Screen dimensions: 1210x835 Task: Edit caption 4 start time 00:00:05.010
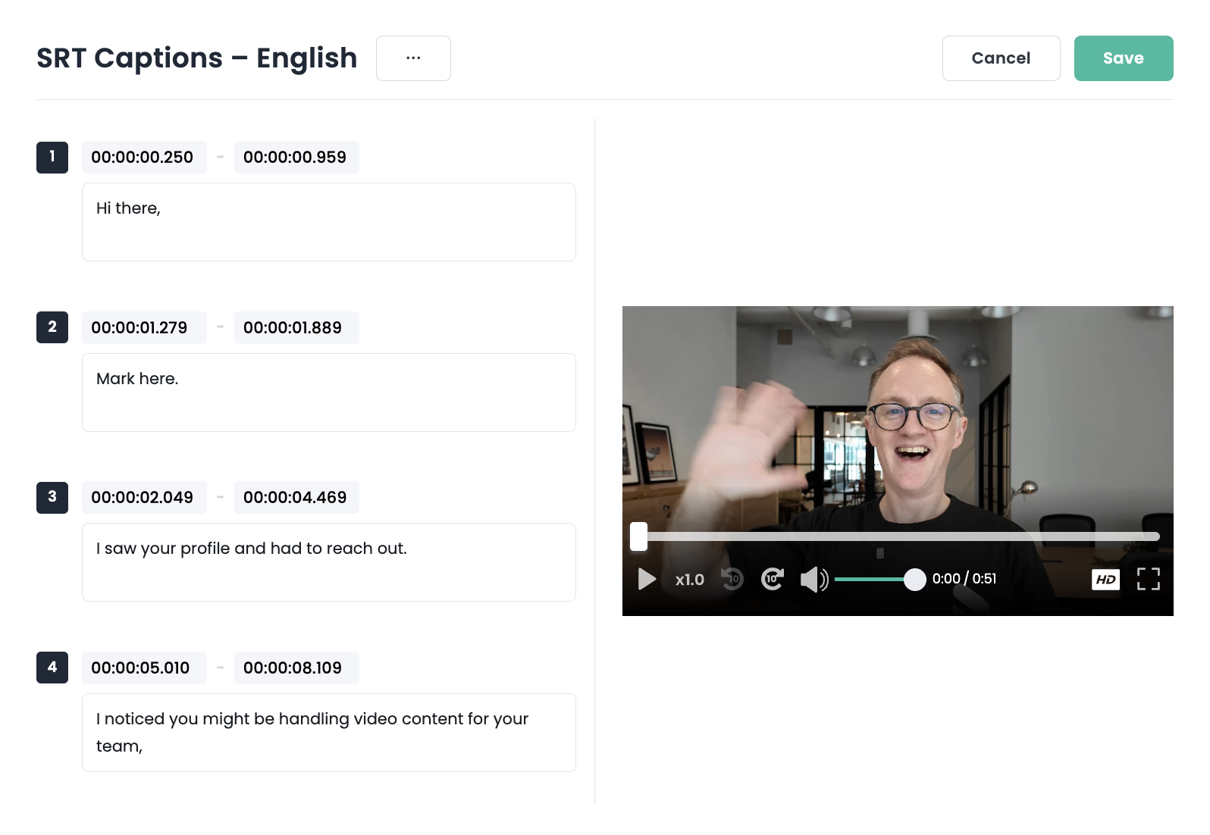pos(144,668)
